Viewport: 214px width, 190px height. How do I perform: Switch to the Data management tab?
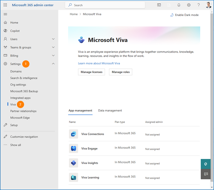[110, 111]
